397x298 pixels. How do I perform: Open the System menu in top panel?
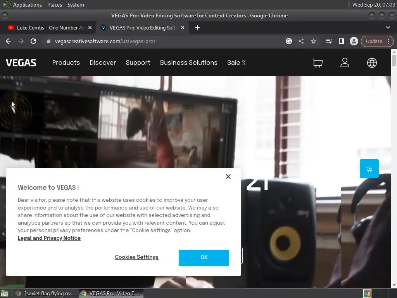click(x=76, y=5)
